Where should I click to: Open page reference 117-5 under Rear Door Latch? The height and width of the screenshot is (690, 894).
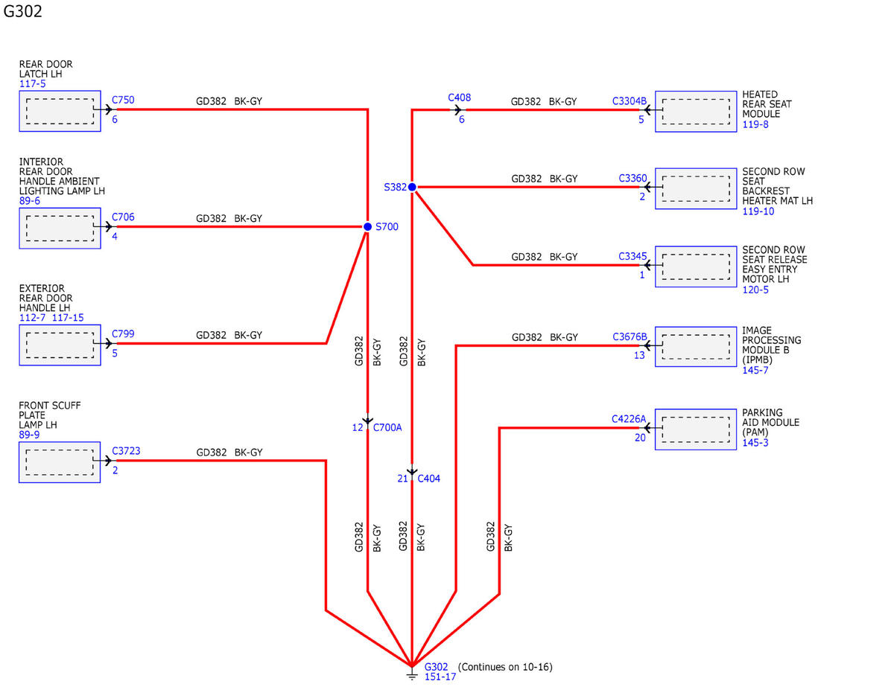(x=33, y=84)
